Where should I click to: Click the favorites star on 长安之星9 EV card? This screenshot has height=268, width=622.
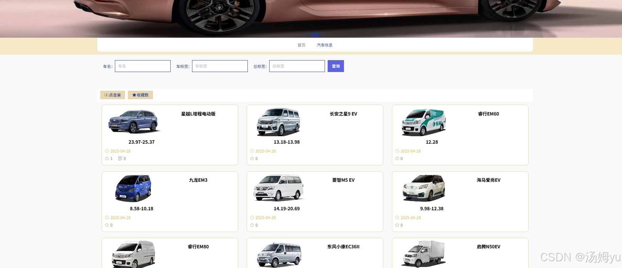tap(252, 158)
